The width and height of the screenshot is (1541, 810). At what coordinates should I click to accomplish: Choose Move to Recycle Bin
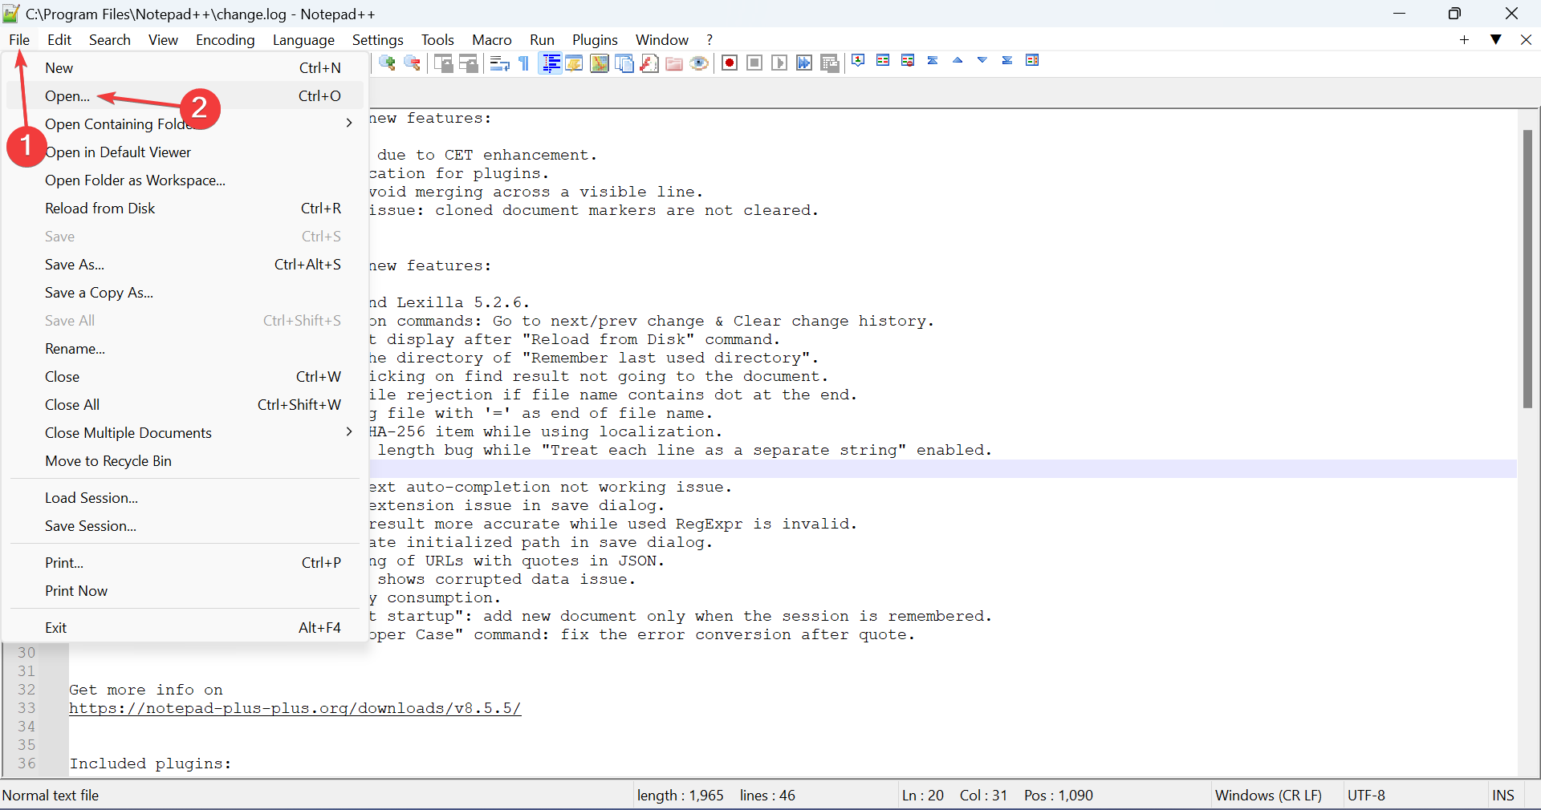pos(185,461)
